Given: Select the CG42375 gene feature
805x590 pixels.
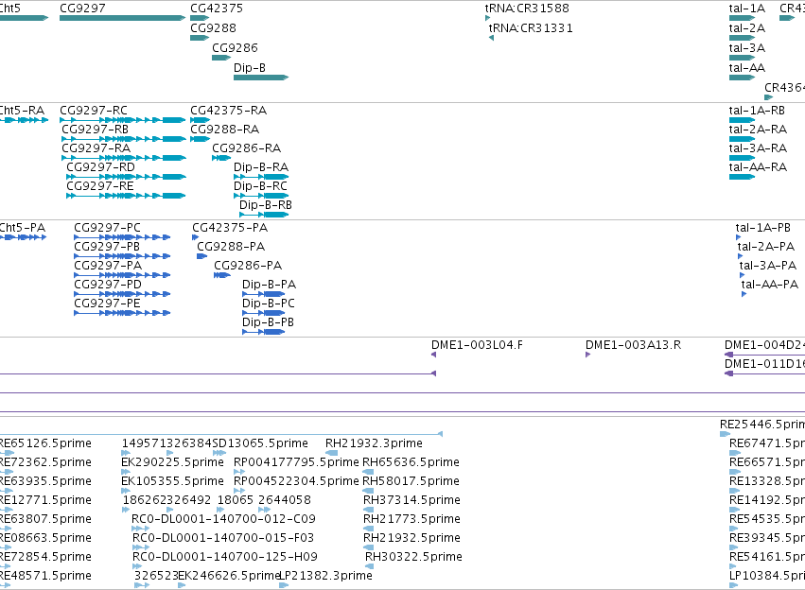Looking at the screenshot, I should [200, 18].
